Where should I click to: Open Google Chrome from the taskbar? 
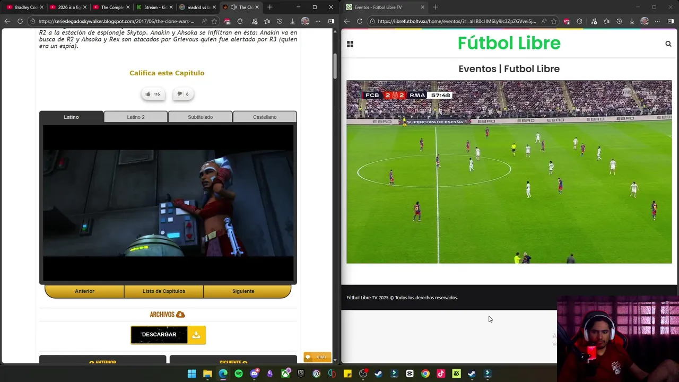[x=425, y=374]
